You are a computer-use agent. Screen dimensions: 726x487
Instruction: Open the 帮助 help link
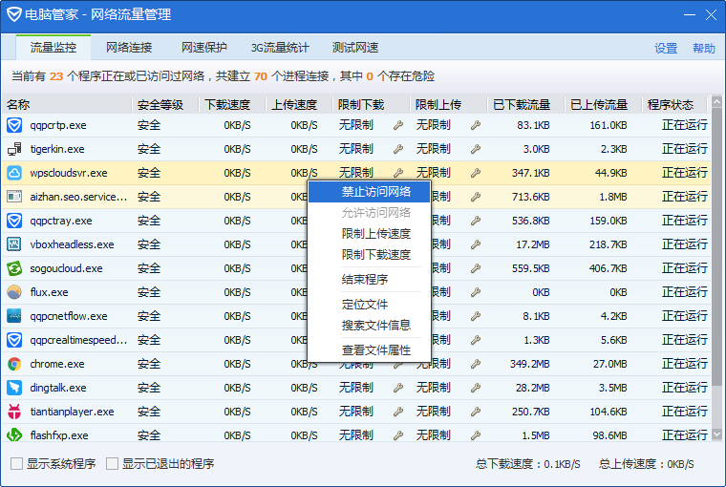coord(704,49)
